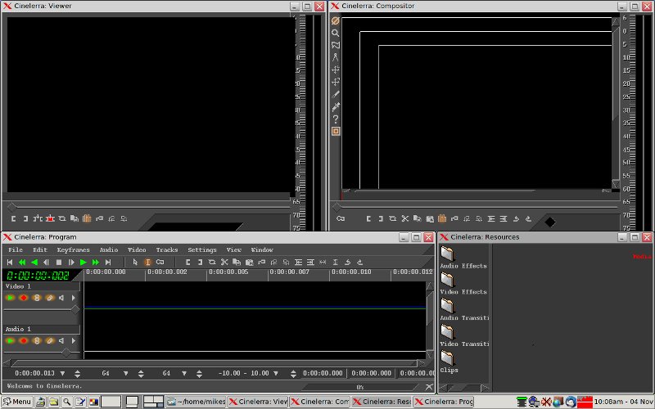Start forward playback in Program window

pyautogui.click(x=84, y=262)
